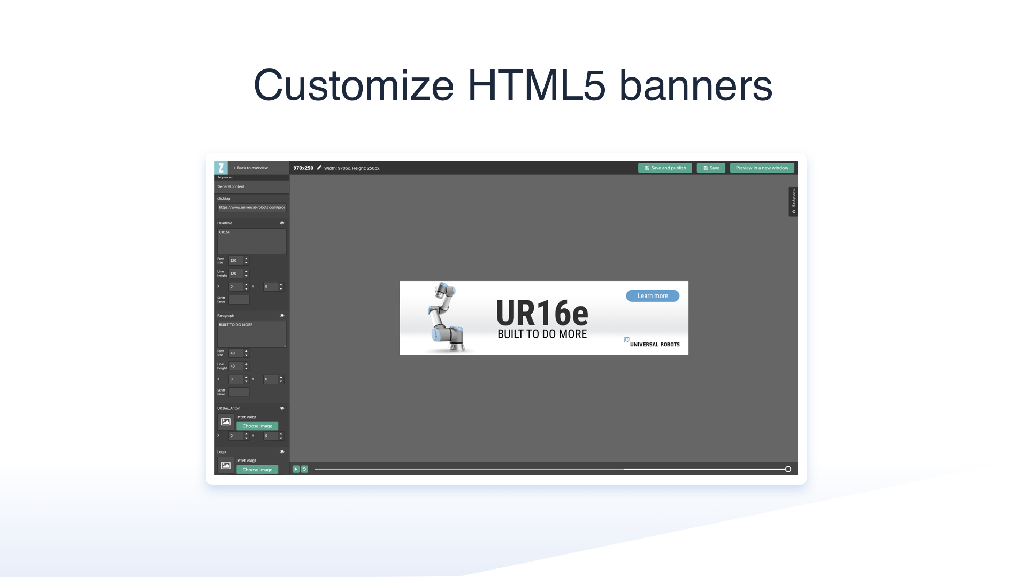
Task: Select the UR16e headline in the banner
Action: tap(542, 313)
